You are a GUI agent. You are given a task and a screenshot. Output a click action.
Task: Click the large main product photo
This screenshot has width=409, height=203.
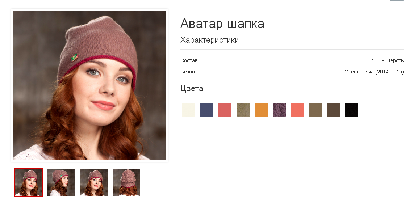89,85
